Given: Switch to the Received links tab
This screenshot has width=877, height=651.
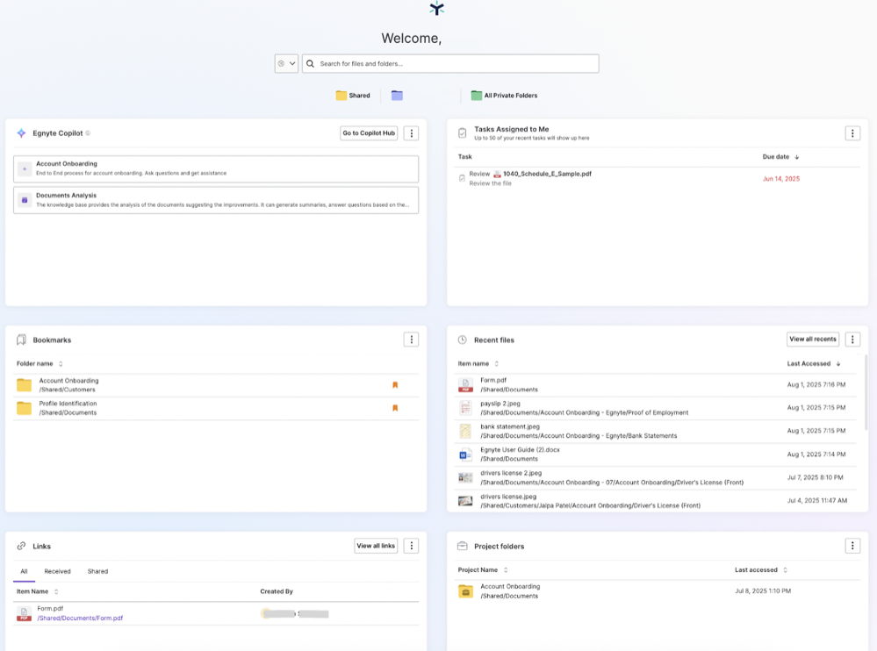Looking at the screenshot, I should [57, 571].
